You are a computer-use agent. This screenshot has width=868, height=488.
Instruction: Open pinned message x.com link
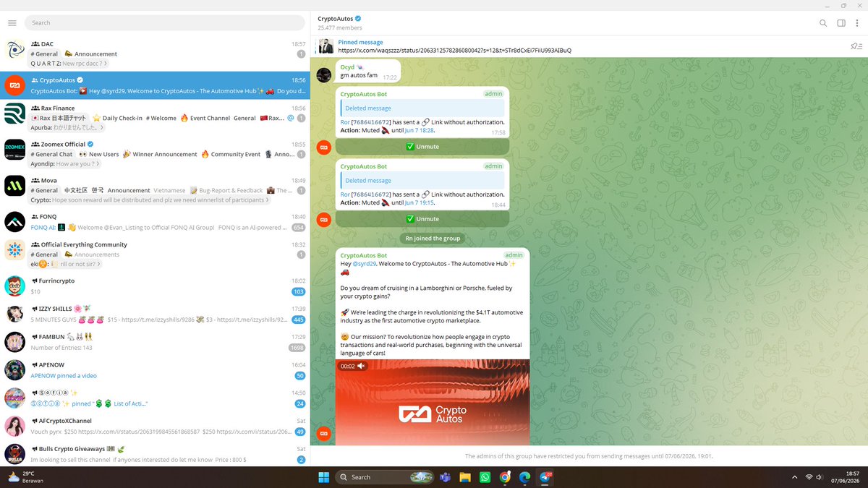pos(455,51)
